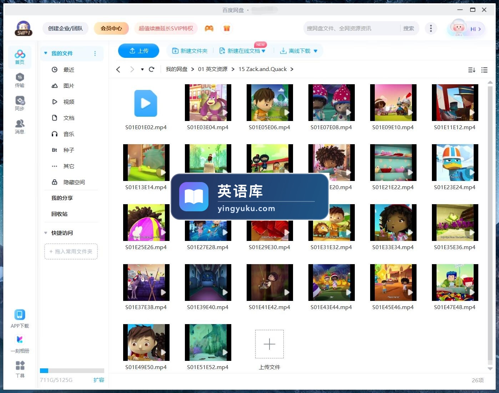
Task: Click 创建企业/团队 button
Action: 65,28
